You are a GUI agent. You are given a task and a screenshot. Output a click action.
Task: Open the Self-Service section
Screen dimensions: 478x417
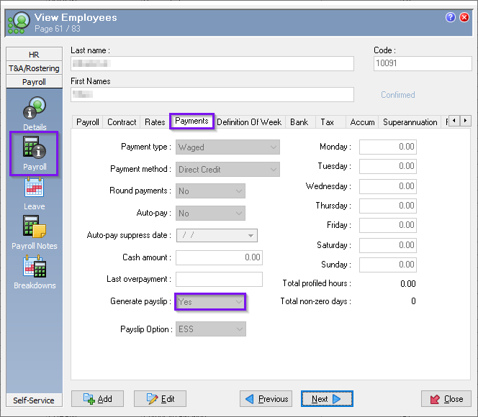34,400
